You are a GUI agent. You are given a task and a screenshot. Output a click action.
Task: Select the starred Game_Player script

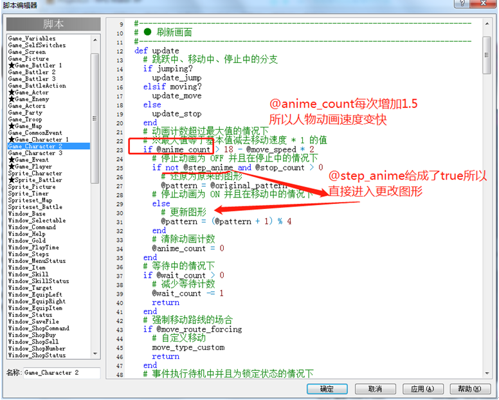pyautogui.click(x=30, y=167)
